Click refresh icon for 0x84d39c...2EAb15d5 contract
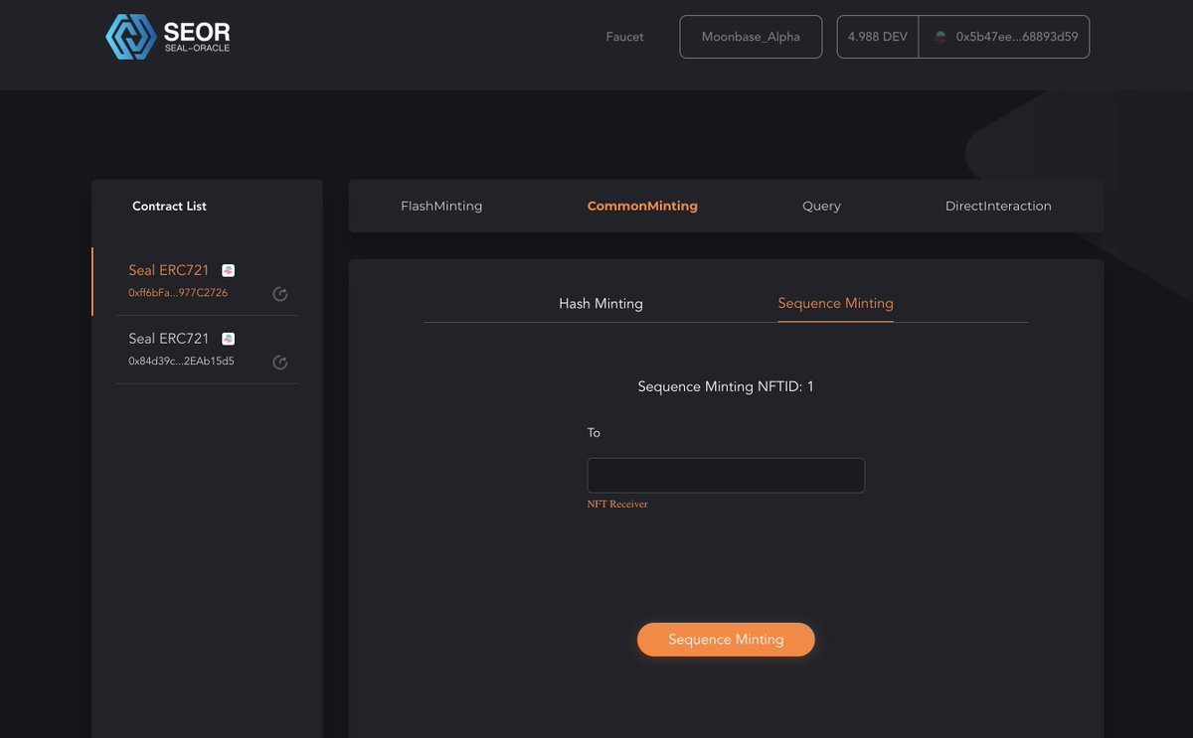The image size is (1193, 738). point(280,363)
